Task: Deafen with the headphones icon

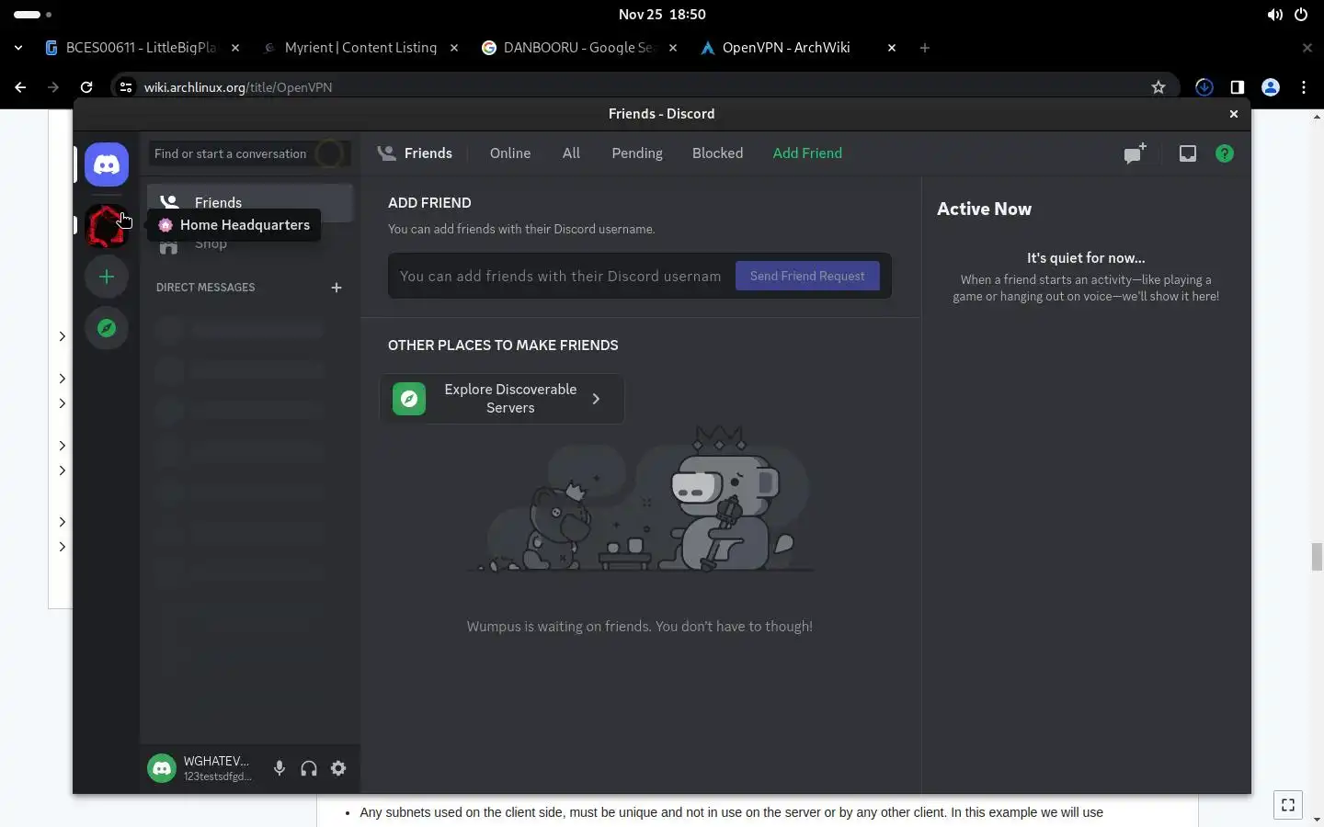Action: coord(309,768)
